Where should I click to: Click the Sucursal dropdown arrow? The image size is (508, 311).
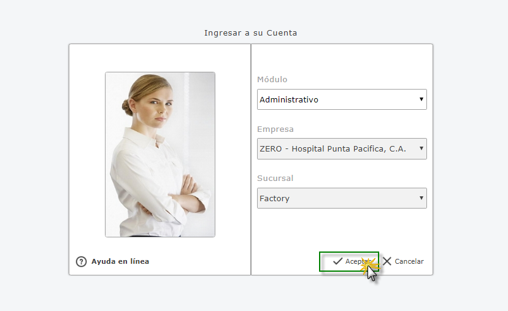(421, 198)
